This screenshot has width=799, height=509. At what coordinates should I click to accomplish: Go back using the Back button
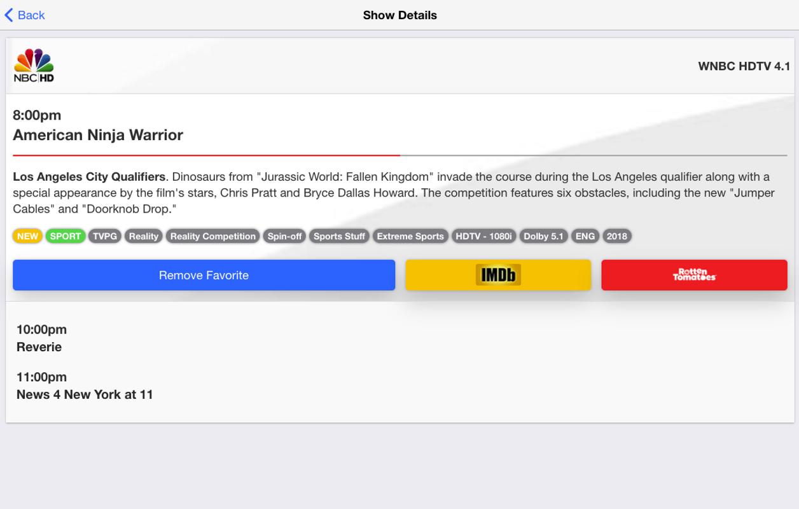point(24,15)
